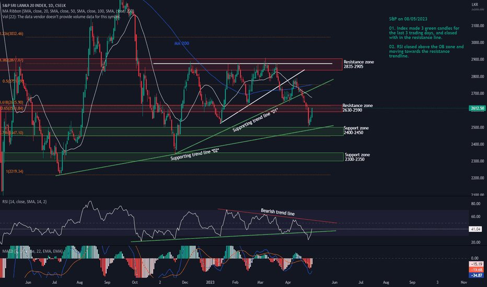Click 0.00 on the MACD scale
The height and width of the screenshot is (287, 487).
[x=474, y=258]
